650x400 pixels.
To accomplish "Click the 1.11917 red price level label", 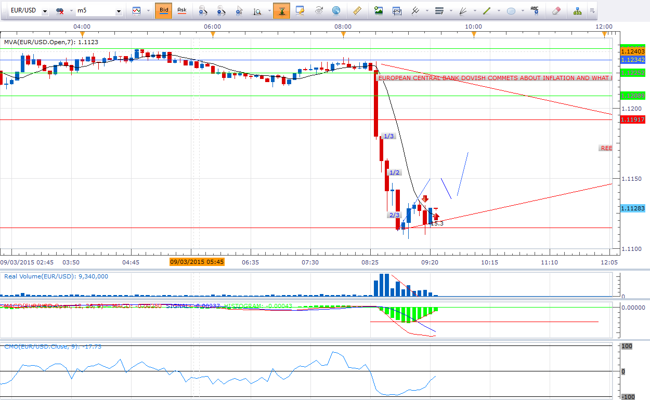I will pyautogui.click(x=632, y=119).
